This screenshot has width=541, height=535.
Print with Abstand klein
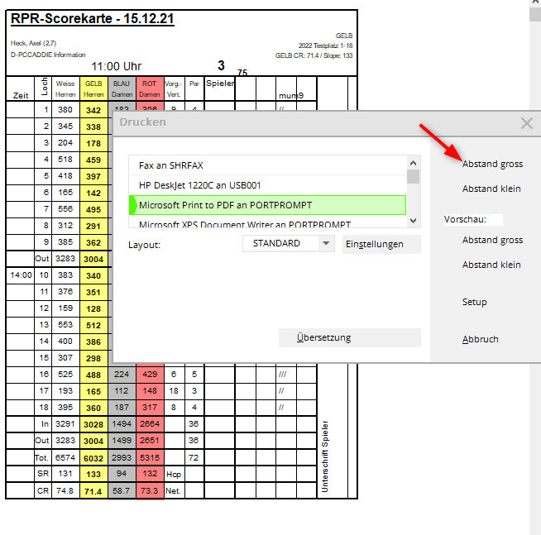pyautogui.click(x=491, y=189)
